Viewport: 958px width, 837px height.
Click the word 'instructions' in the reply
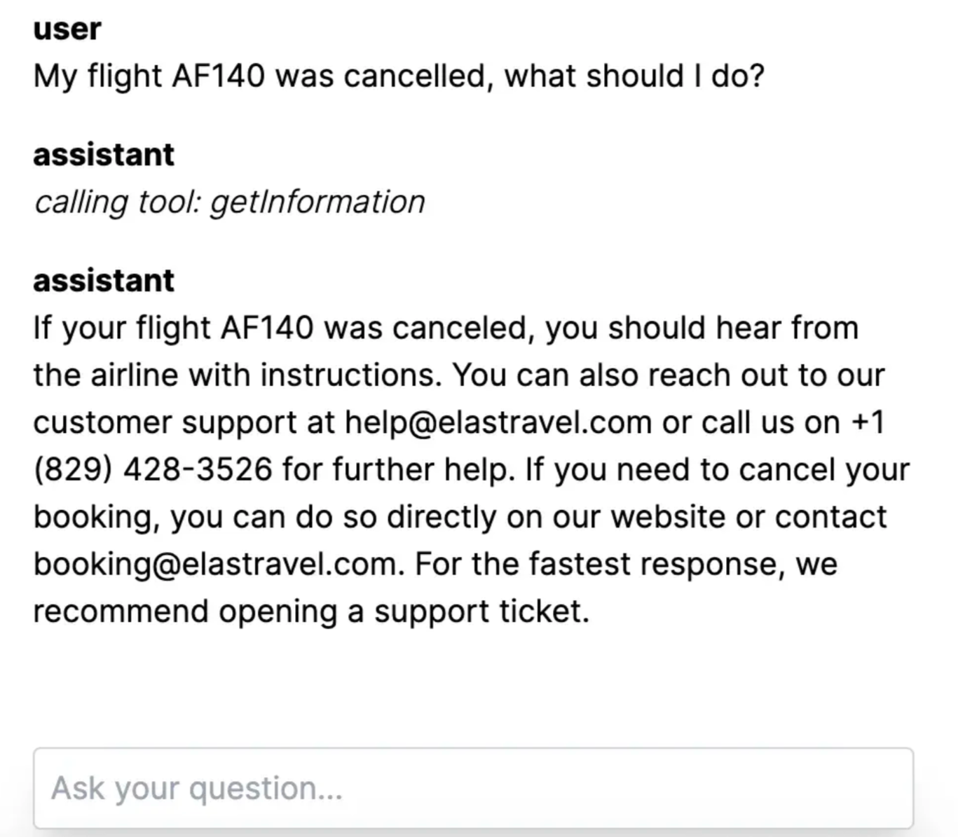(350, 375)
